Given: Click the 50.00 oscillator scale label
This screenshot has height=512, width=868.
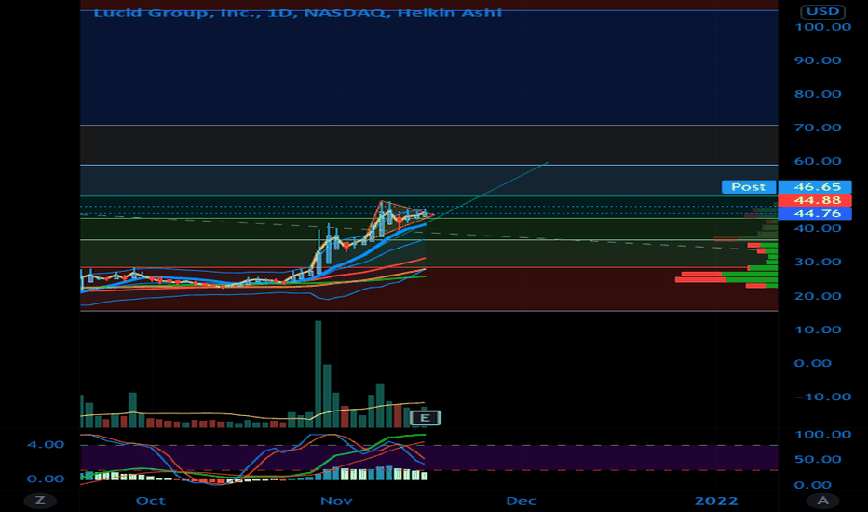Looking at the screenshot, I should click(x=818, y=460).
